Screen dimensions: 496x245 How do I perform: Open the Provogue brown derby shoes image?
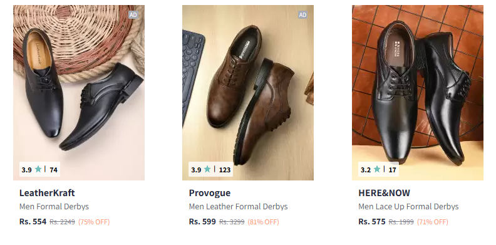[248, 93]
